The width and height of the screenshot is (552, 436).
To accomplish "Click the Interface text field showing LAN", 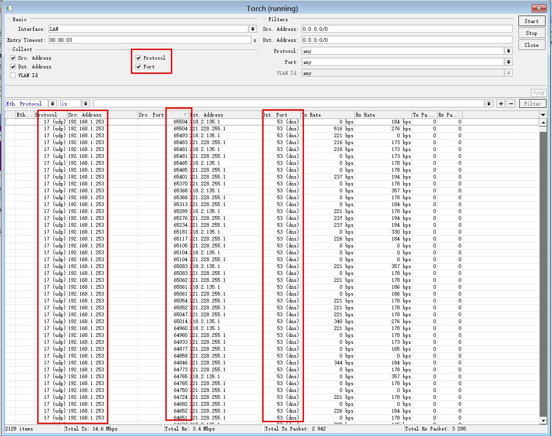I will point(149,29).
